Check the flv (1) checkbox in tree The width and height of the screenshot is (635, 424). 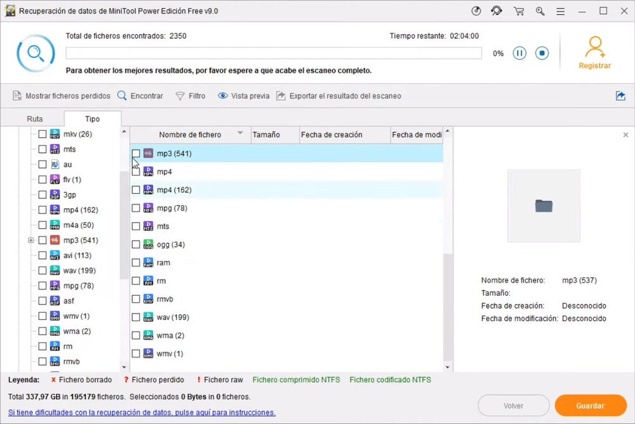point(43,180)
